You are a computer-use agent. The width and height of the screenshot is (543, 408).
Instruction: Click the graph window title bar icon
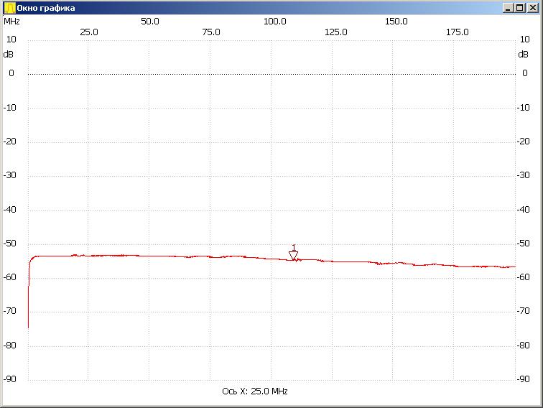10,8
